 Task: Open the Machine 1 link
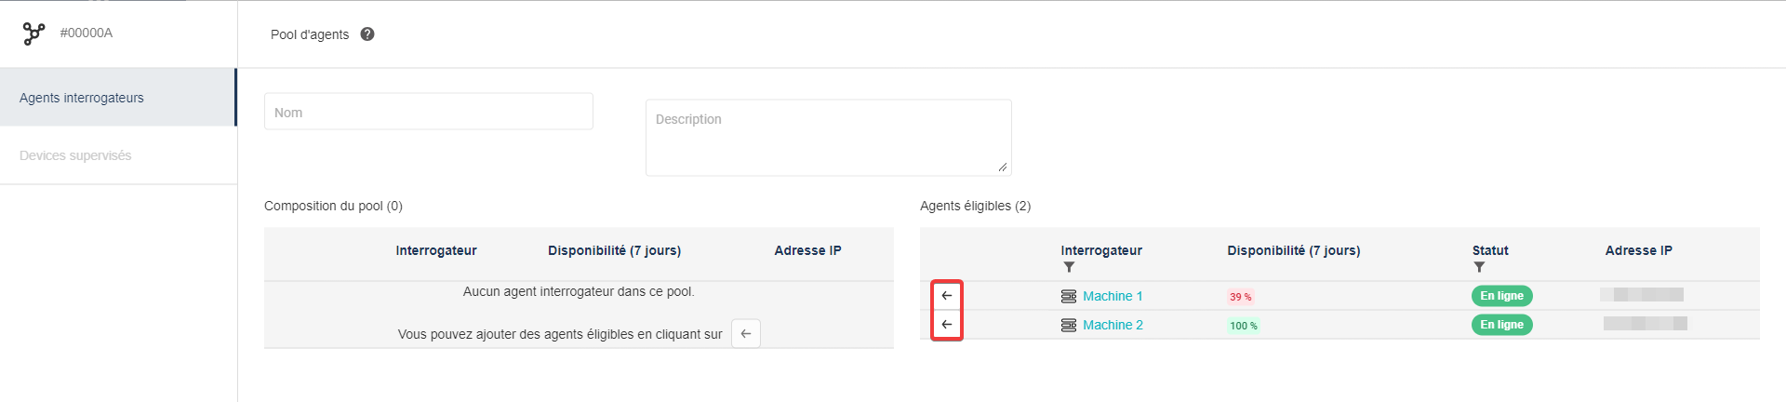click(x=1113, y=296)
